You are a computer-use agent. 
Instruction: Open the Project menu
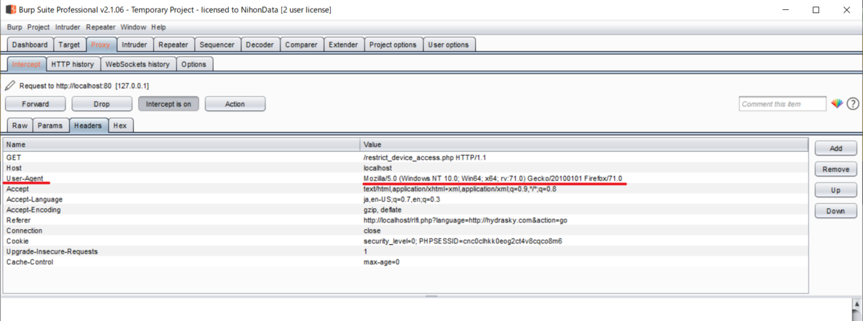(x=39, y=27)
